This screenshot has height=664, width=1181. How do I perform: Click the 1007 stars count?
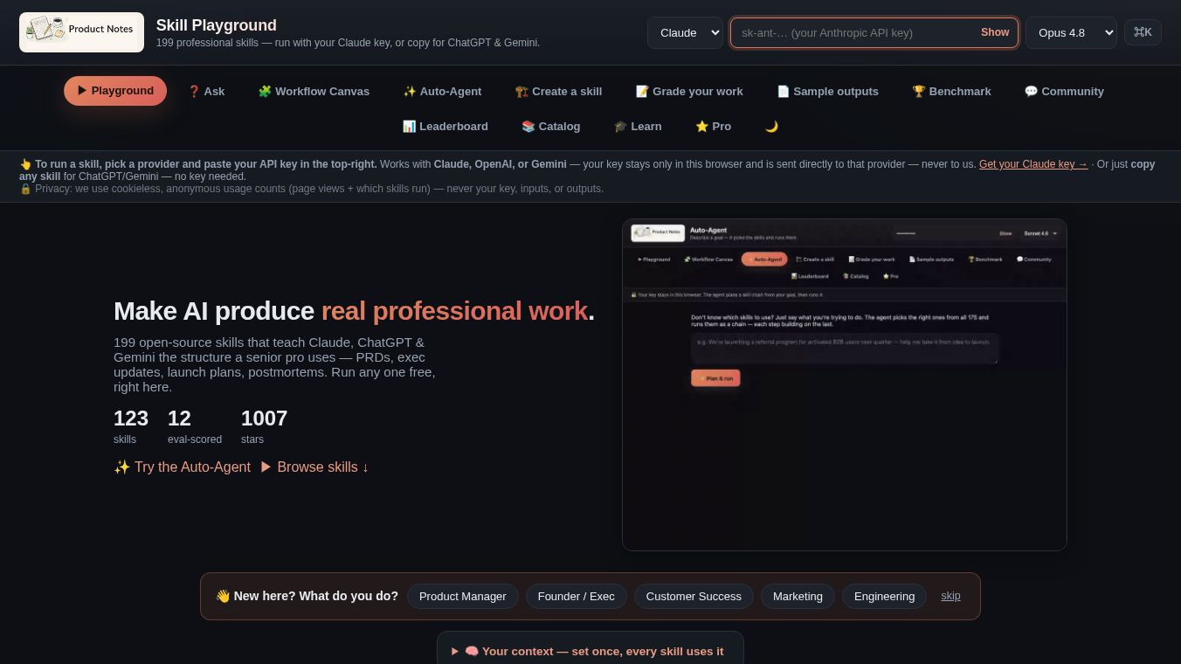[x=264, y=425]
